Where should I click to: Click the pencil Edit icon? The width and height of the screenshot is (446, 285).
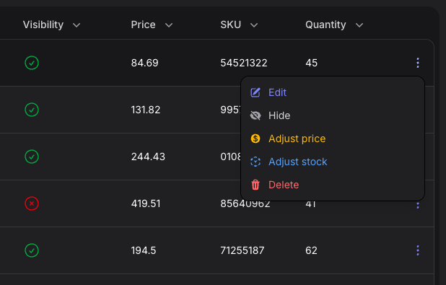(255, 92)
